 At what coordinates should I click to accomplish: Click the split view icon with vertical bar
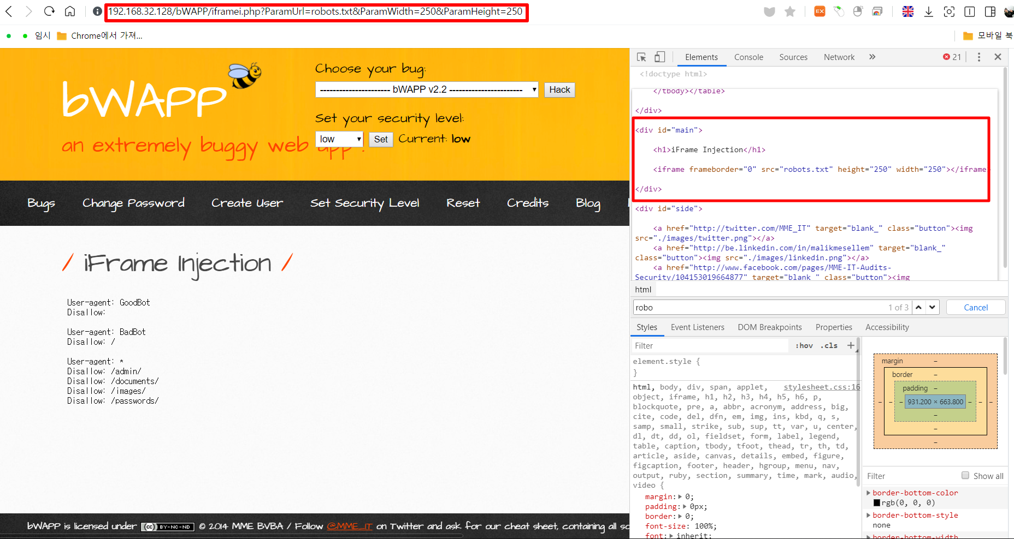[970, 11]
